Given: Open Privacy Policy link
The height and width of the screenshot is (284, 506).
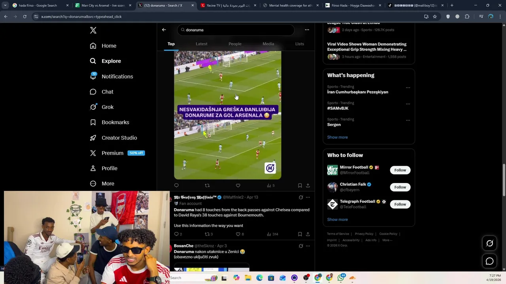Looking at the screenshot, I should (364, 234).
